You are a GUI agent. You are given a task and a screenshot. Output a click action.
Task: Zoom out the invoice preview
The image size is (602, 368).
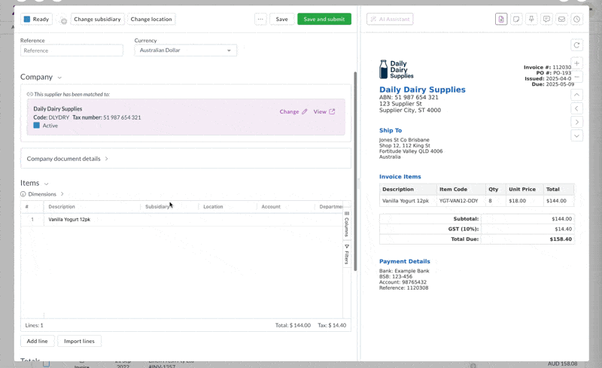[x=576, y=77]
